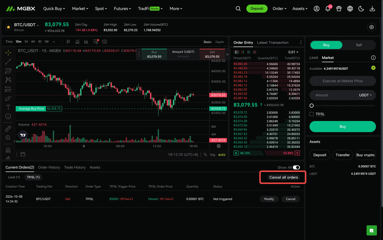The image size is (383, 240).
Task: Switch to the Sell side toggle
Action: tap(359, 45)
